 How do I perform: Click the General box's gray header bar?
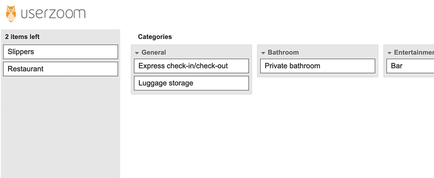(x=208, y=52)
